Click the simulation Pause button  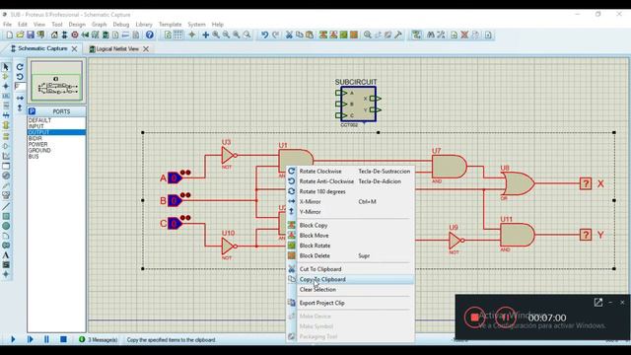tap(46, 339)
